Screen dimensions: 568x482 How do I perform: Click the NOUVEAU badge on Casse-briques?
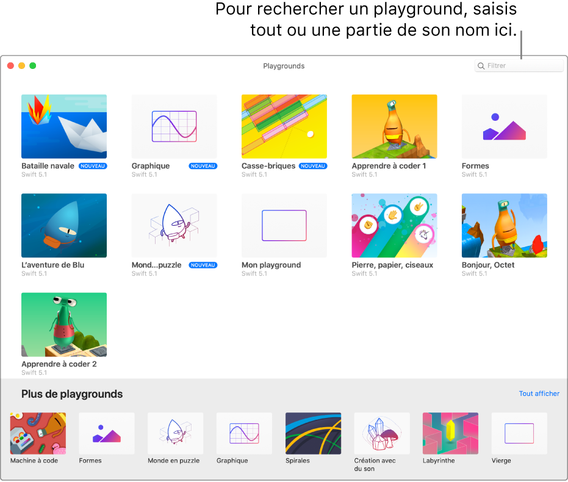coord(313,166)
